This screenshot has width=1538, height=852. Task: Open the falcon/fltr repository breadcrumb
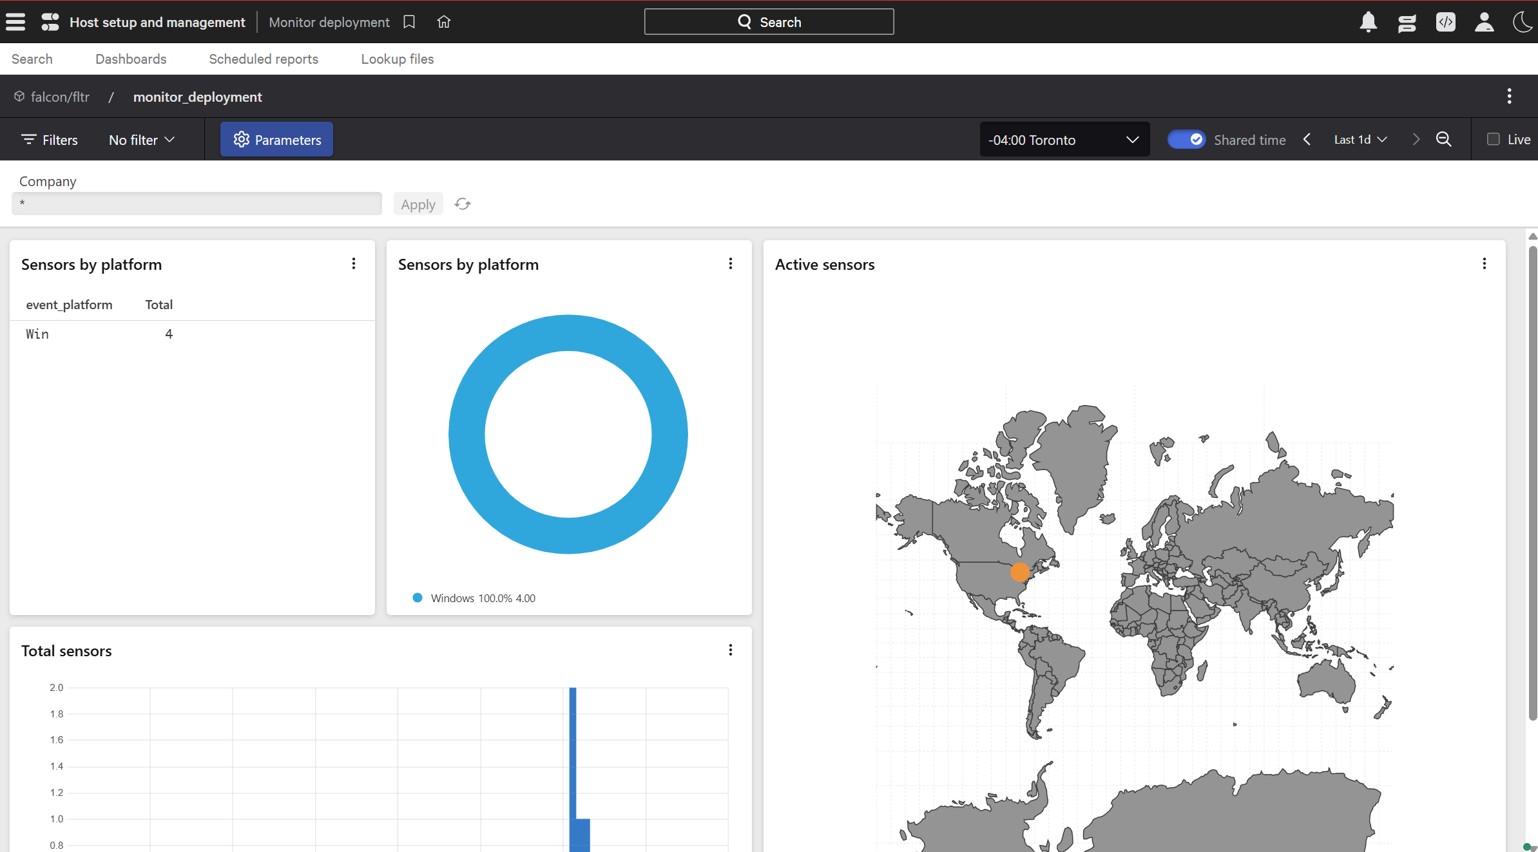[x=52, y=97]
